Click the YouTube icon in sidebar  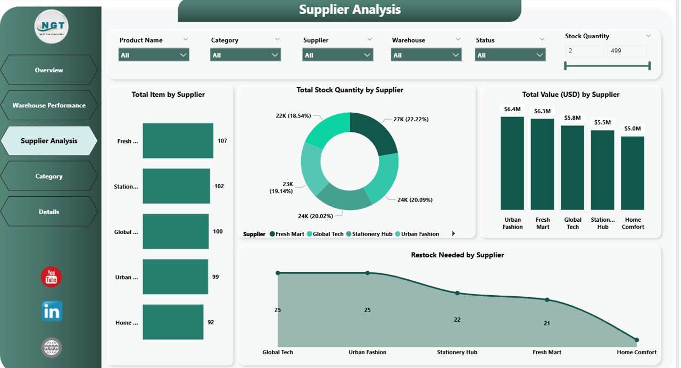point(52,277)
